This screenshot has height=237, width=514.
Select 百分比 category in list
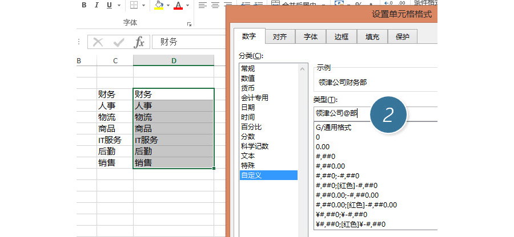click(268, 127)
